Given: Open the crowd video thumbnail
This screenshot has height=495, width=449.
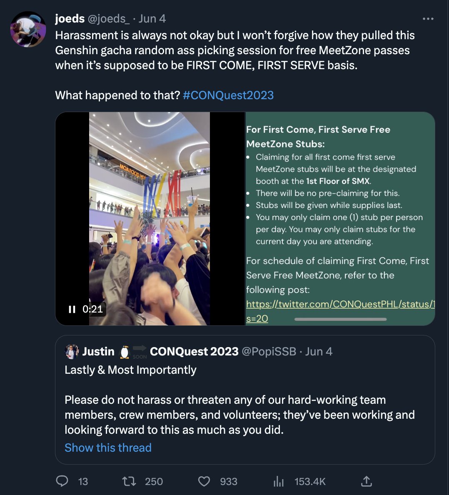Looking at the screenshot, I should pyautogui.click(x=150, y=218).
